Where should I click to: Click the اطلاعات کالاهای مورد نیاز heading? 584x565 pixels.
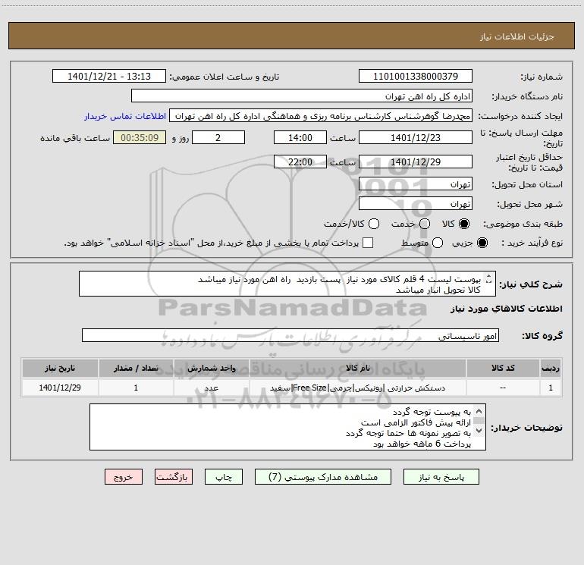(x=507, y=309)
